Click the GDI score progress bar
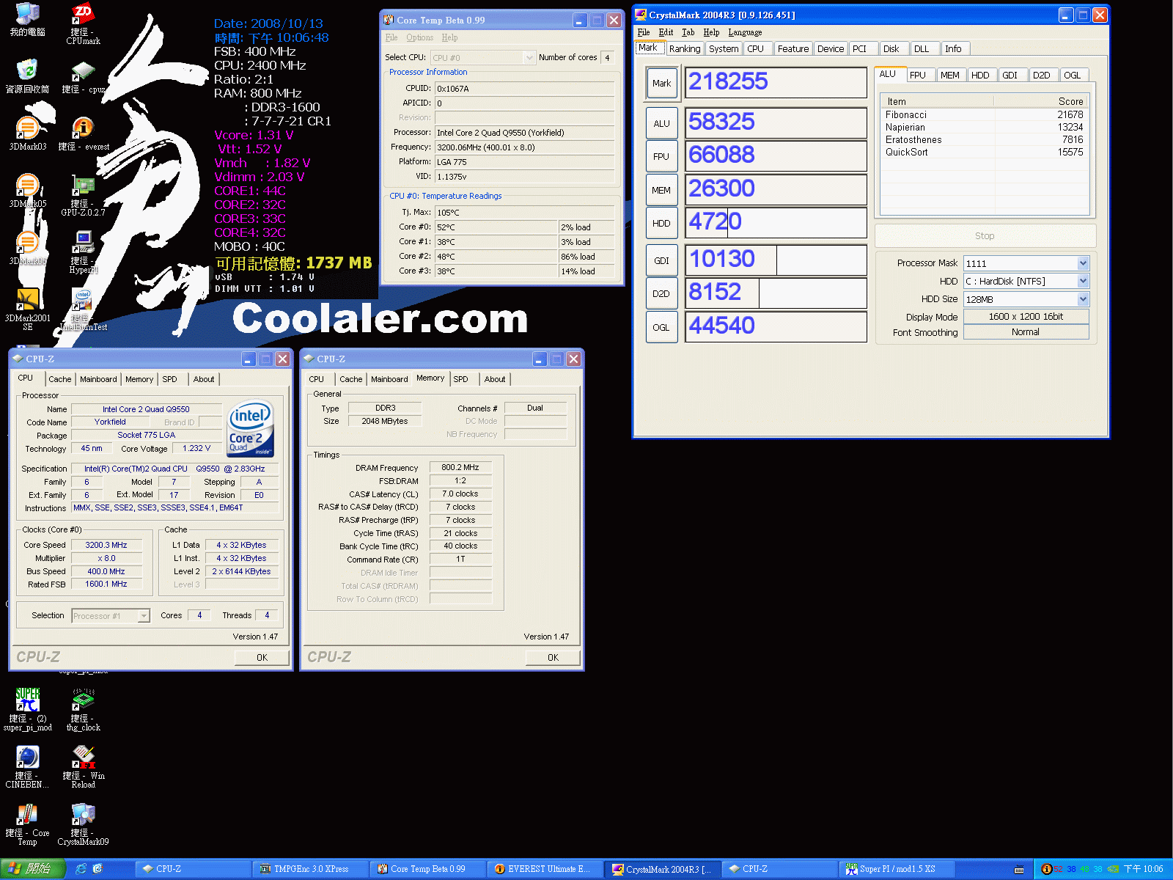 pyautogui.click(x=776, y=259)
